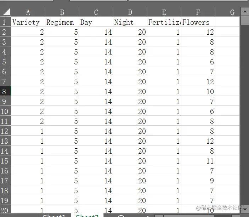Select column G header
The width and height of the screenshot is (249, 217).
tap(227, 12)
